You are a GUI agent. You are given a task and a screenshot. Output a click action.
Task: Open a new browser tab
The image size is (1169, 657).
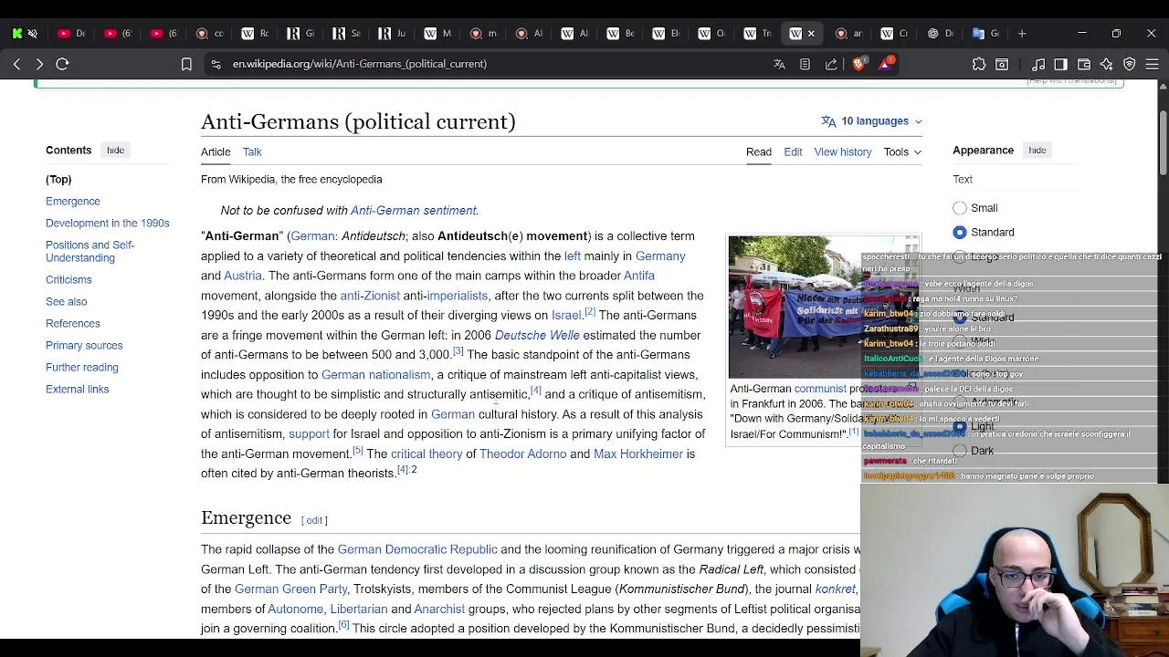[1022, 34]
